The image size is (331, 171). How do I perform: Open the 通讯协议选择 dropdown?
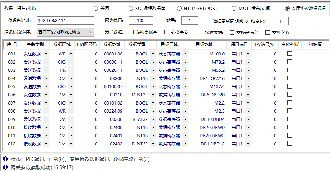[x=90, y=32]
